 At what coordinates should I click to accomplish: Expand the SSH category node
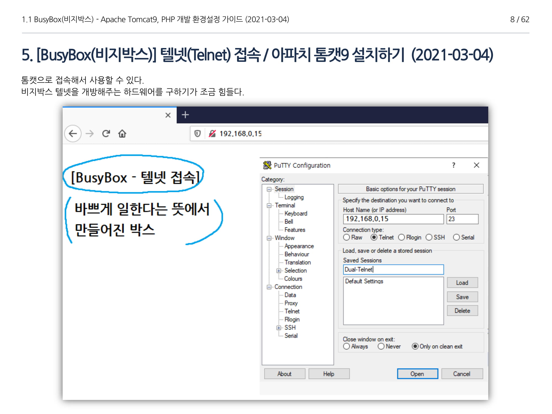coord(279,328)
